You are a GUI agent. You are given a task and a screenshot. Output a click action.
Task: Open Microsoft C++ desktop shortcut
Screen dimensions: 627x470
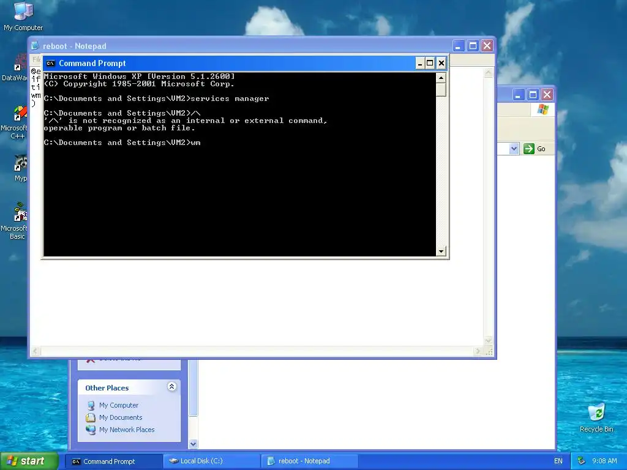click(x=15, y=123)
